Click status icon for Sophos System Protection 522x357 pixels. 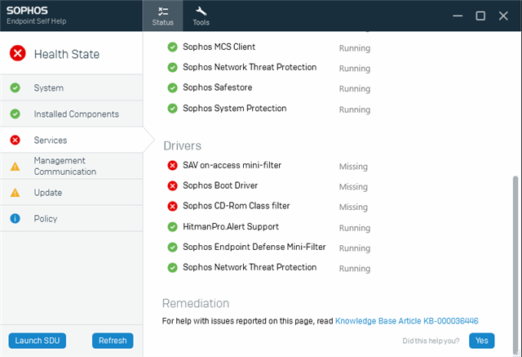pos(172,109)
